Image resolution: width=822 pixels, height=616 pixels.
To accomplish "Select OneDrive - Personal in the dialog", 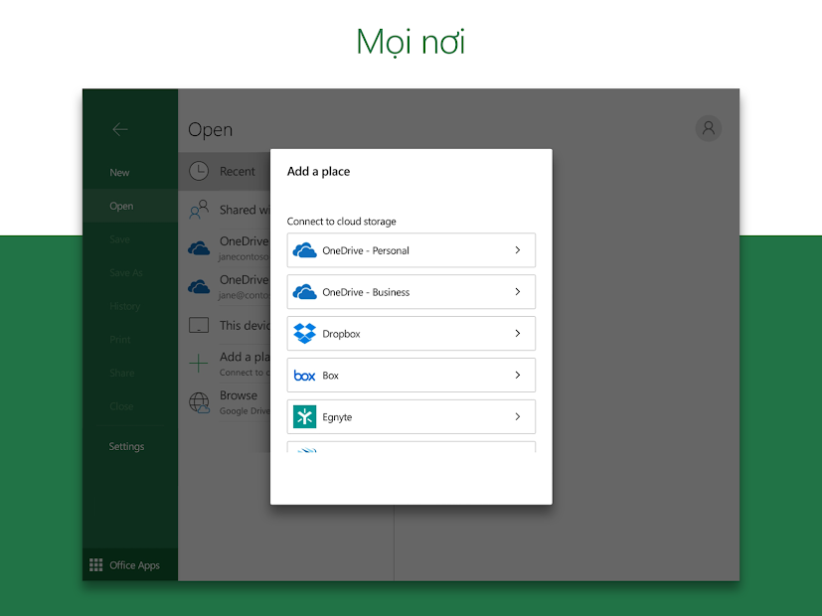I will [411, 249].
